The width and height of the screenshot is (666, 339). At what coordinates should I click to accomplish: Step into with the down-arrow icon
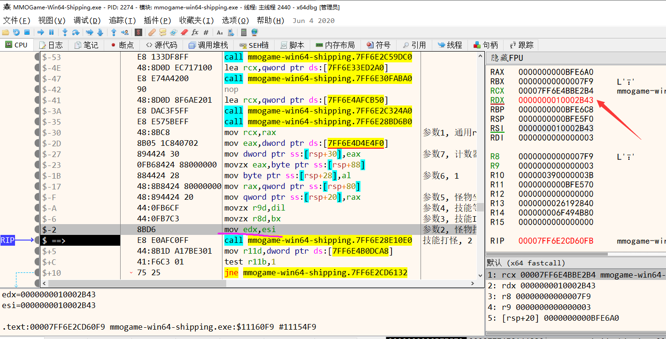point(65,32)
